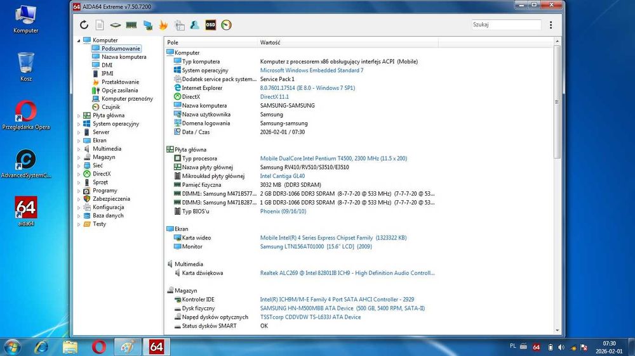Select Opcje zasilania in the tree
The width and height of the screenshot is (635, 356).
point(119,91)
